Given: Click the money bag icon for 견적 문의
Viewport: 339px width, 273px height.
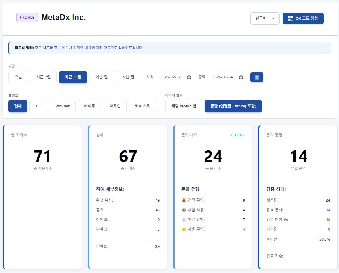Looking at the screenshot, I should pos(184,200).
